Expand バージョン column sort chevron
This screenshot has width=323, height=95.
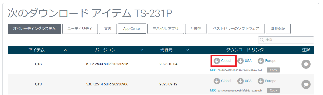point(142,50)
